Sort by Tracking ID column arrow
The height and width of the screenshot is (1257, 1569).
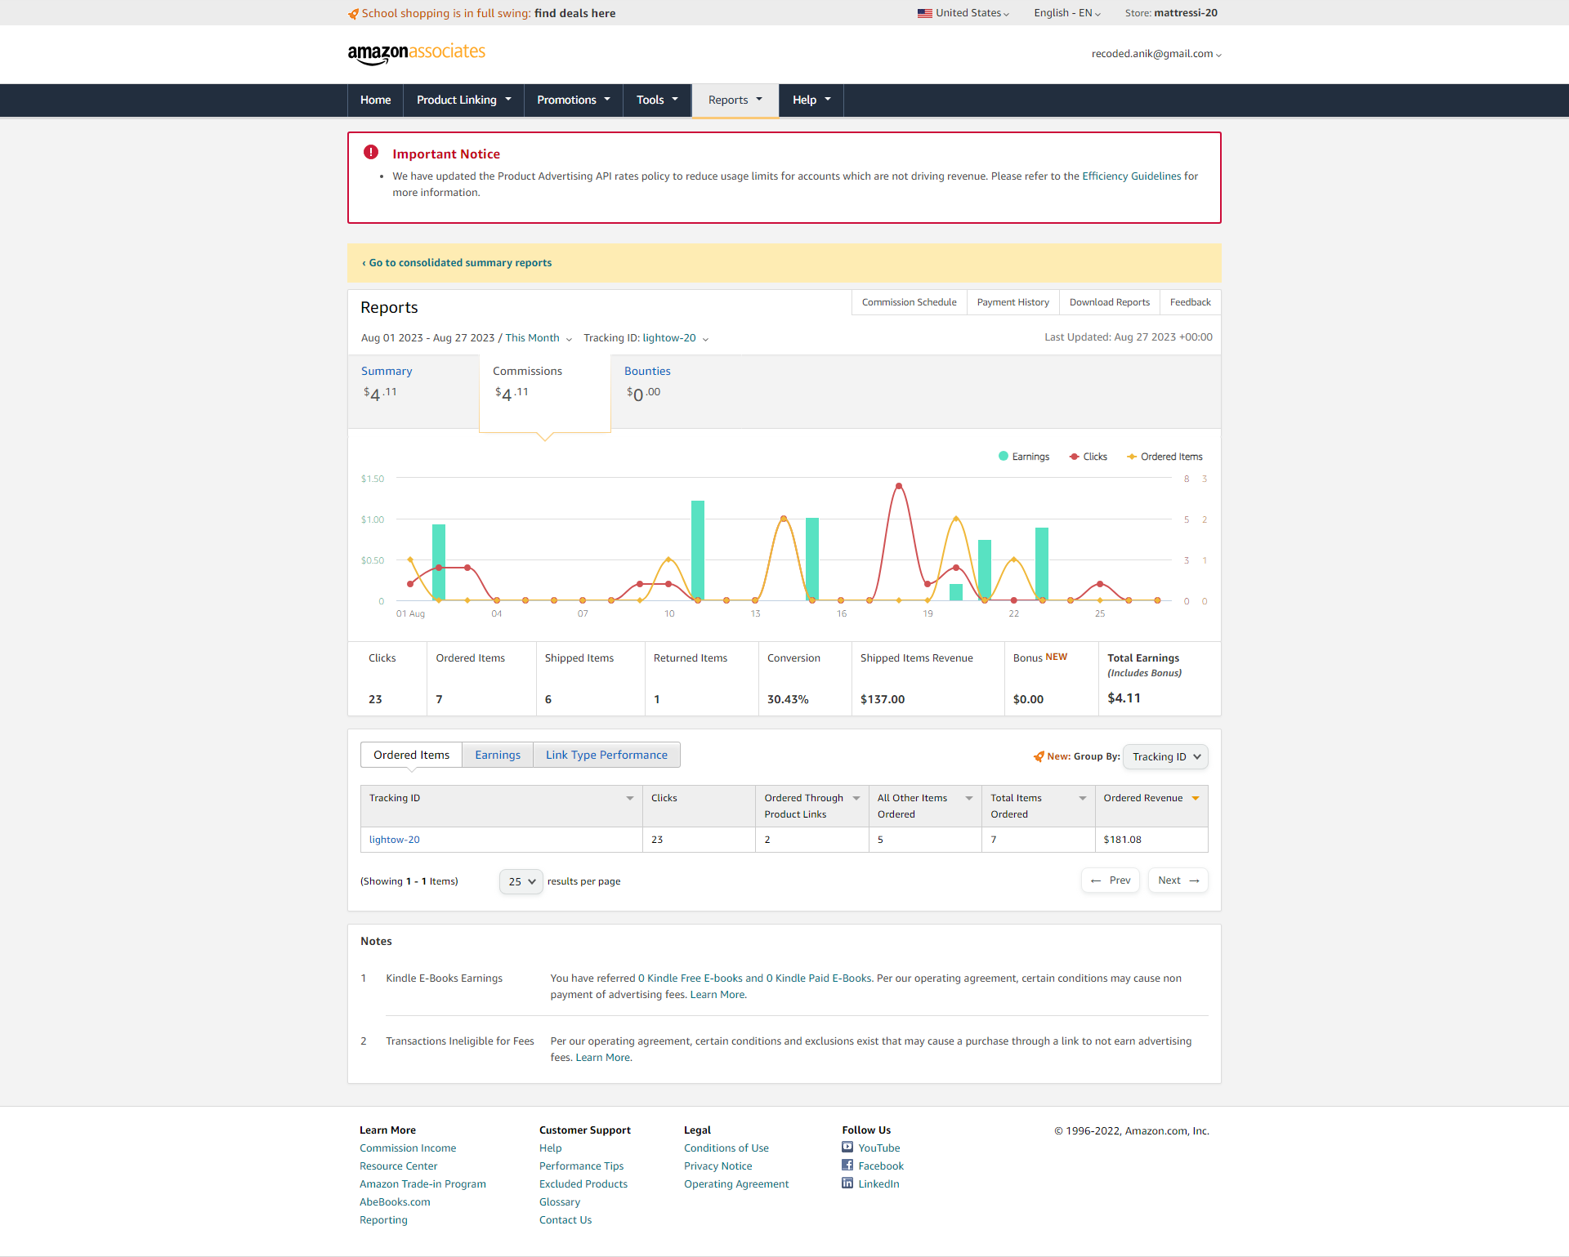(x=630, y=798)
